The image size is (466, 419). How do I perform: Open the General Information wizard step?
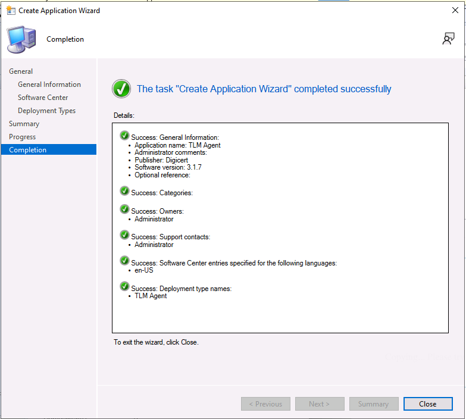(x=49, y=85)
